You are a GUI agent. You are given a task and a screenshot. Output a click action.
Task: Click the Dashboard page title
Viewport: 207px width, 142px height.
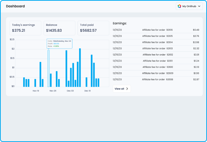[x=15, y=6]
